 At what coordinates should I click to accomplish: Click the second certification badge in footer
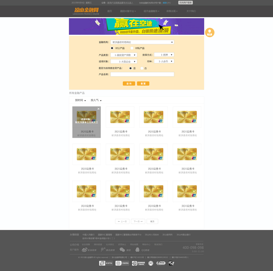122,263
